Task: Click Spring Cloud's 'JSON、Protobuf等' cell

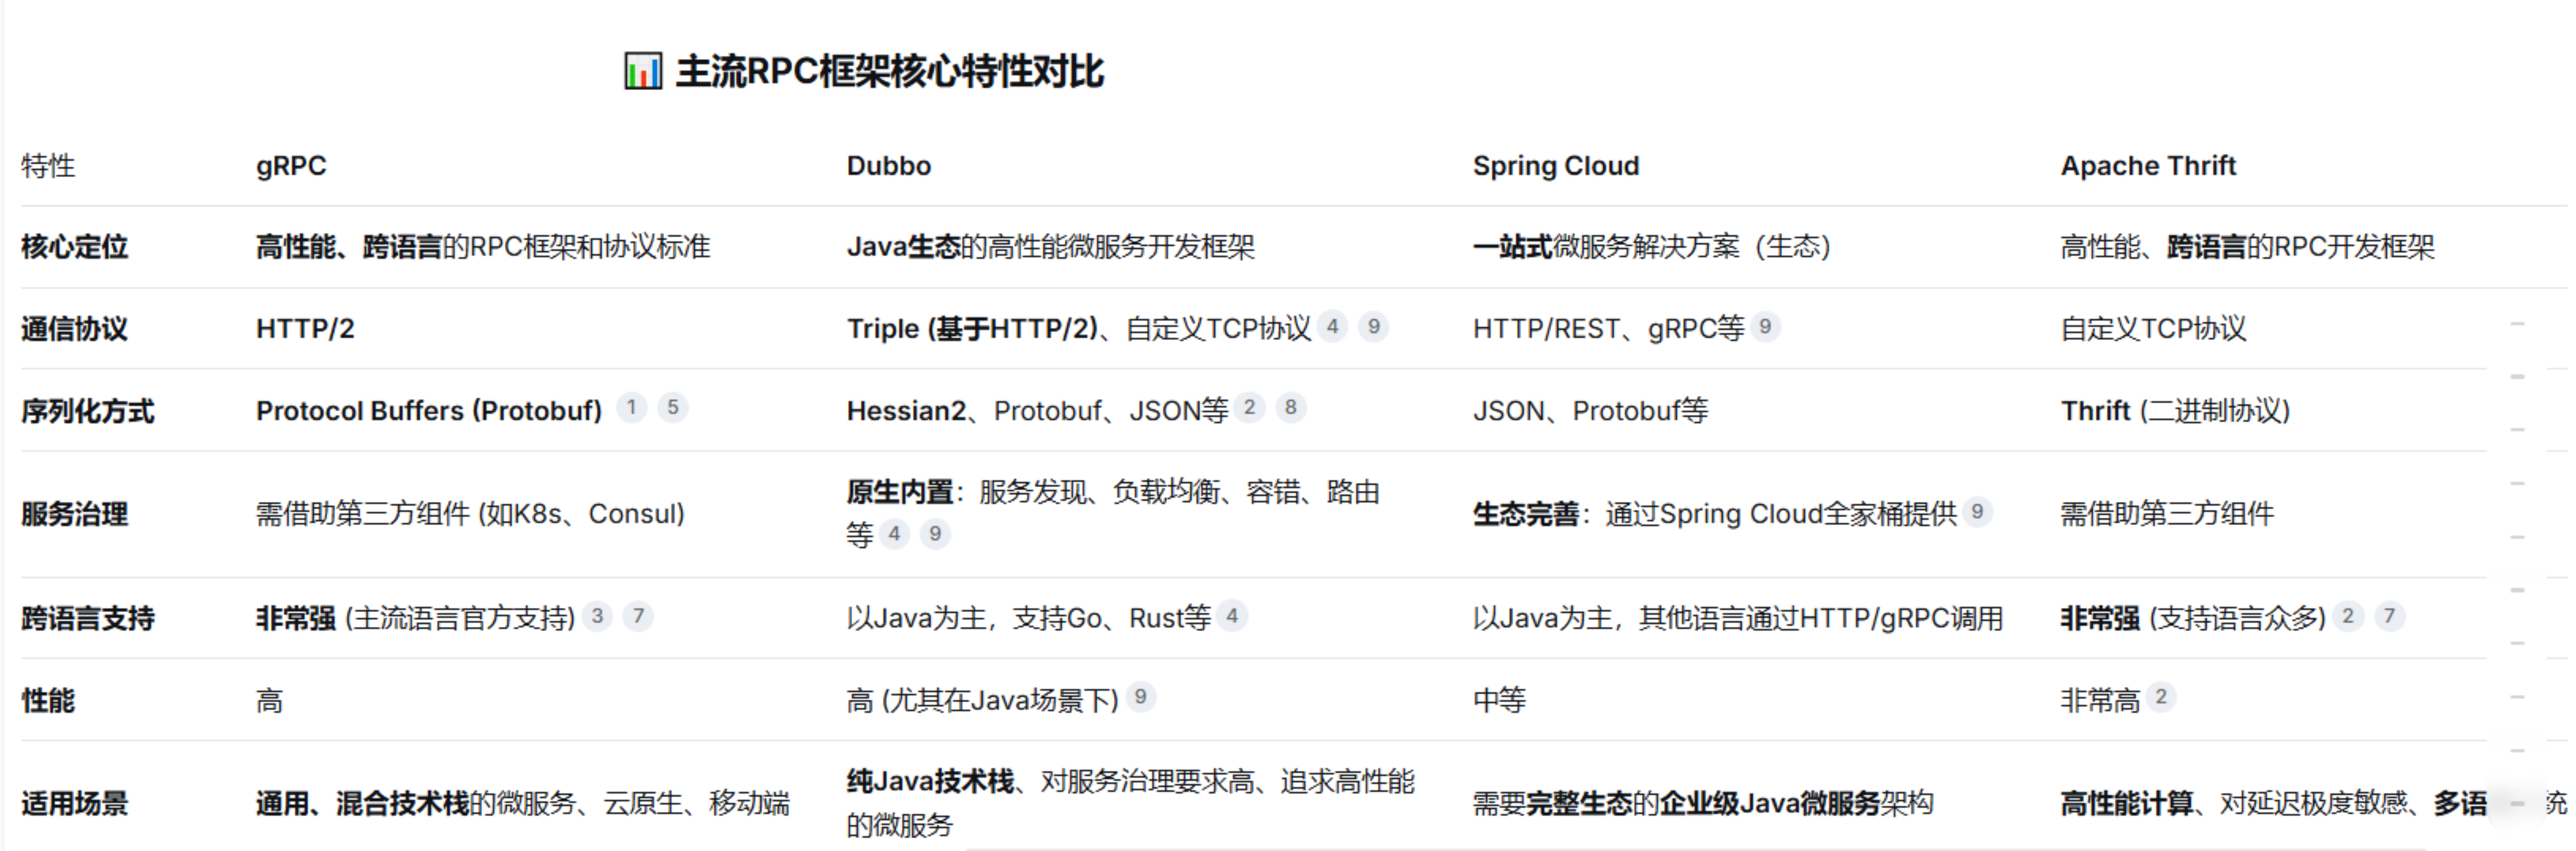Action: [x=1591, y=411]
